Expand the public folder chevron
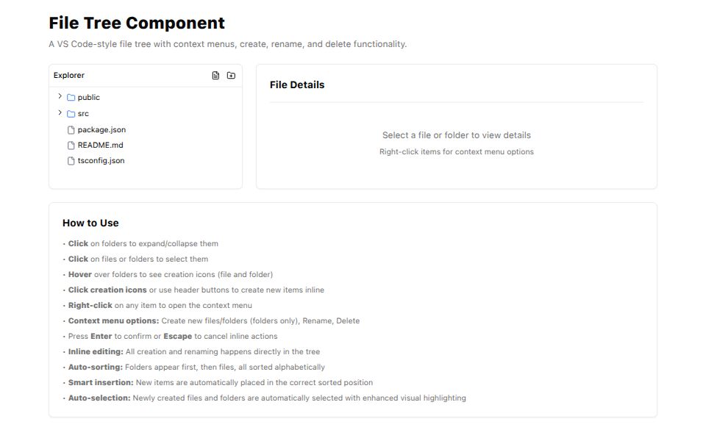Screen dimensions: 706x441 [60, 96]
